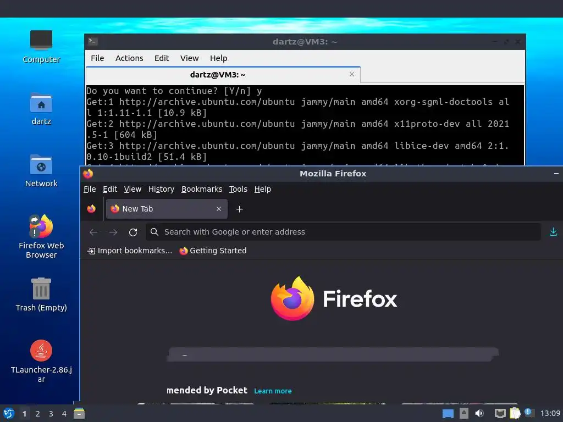Viewport: 563px width, 422px height.
Task: Open the Network desktop icon
Action: pos(41,171)
